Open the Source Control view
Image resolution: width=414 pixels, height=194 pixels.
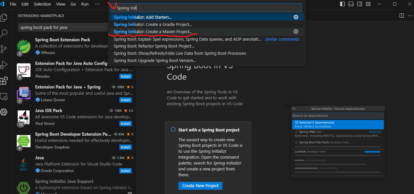tap(4, 48)
